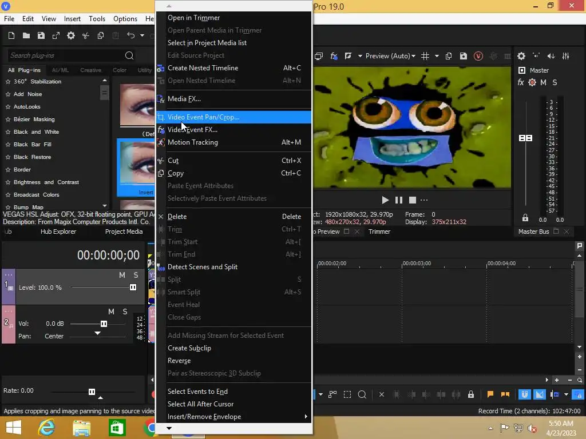Viewport: 586px width, 439px height.
Task: Click the Rate slider handle
Action: click(92, 392)
